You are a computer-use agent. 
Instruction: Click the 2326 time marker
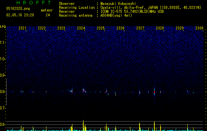click(x=120, y=28)
